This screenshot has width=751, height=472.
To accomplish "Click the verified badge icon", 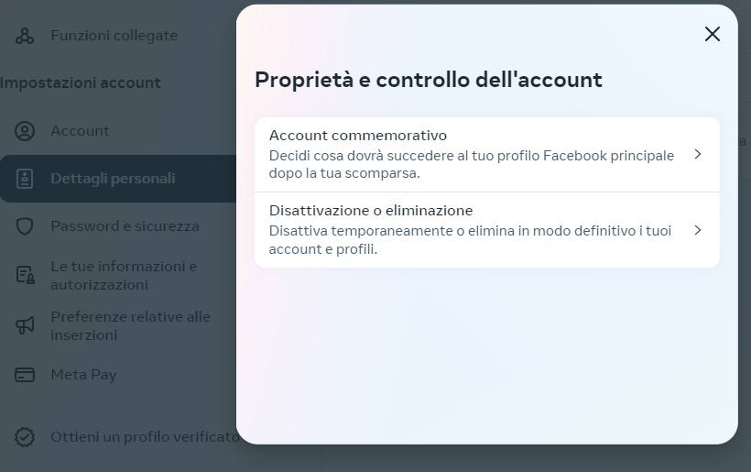I will (25, 437).
